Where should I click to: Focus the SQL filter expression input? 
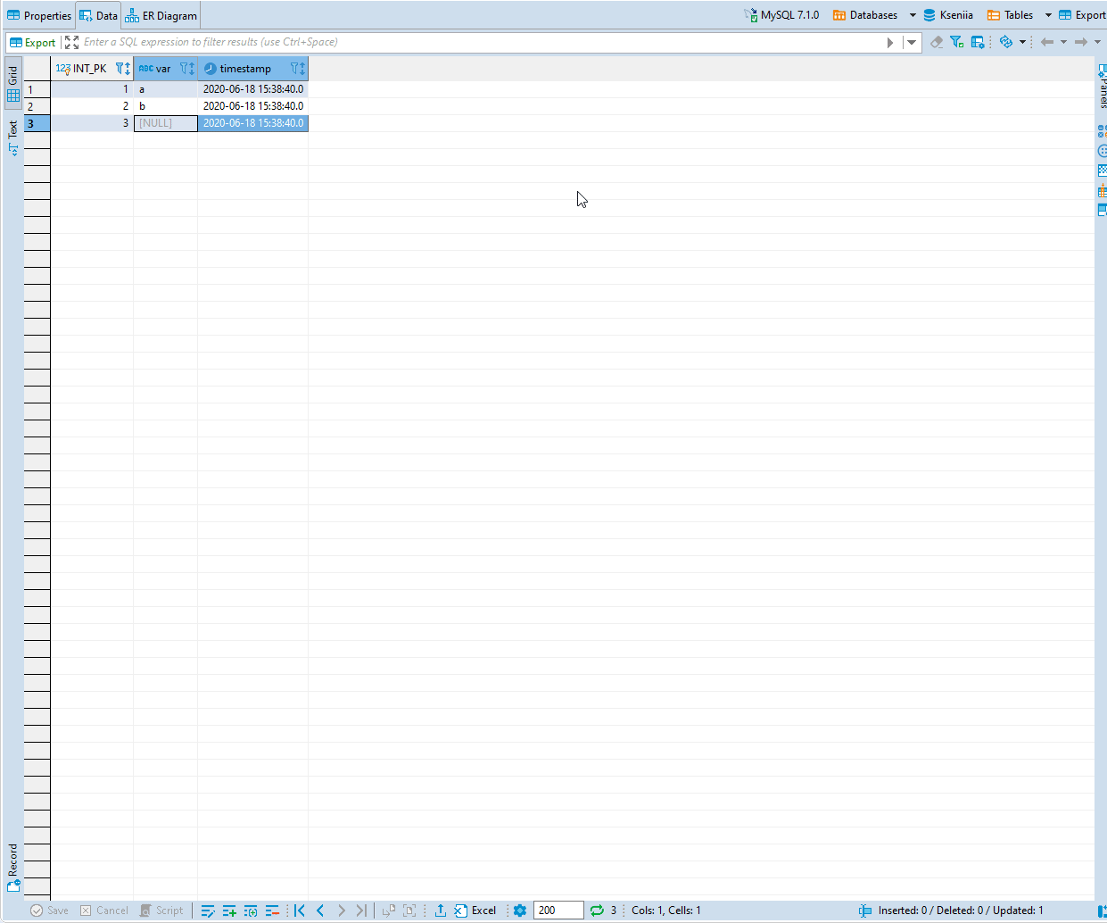482,42
